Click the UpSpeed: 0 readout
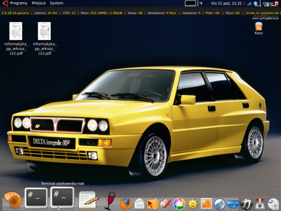This screenshot has width=281, height=211. [x=191, y=13]
